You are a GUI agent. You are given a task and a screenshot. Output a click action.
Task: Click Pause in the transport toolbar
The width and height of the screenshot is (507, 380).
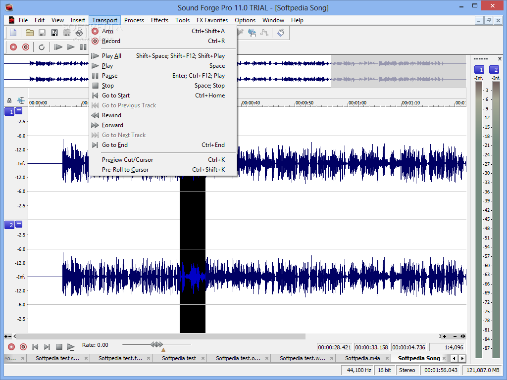83,47
